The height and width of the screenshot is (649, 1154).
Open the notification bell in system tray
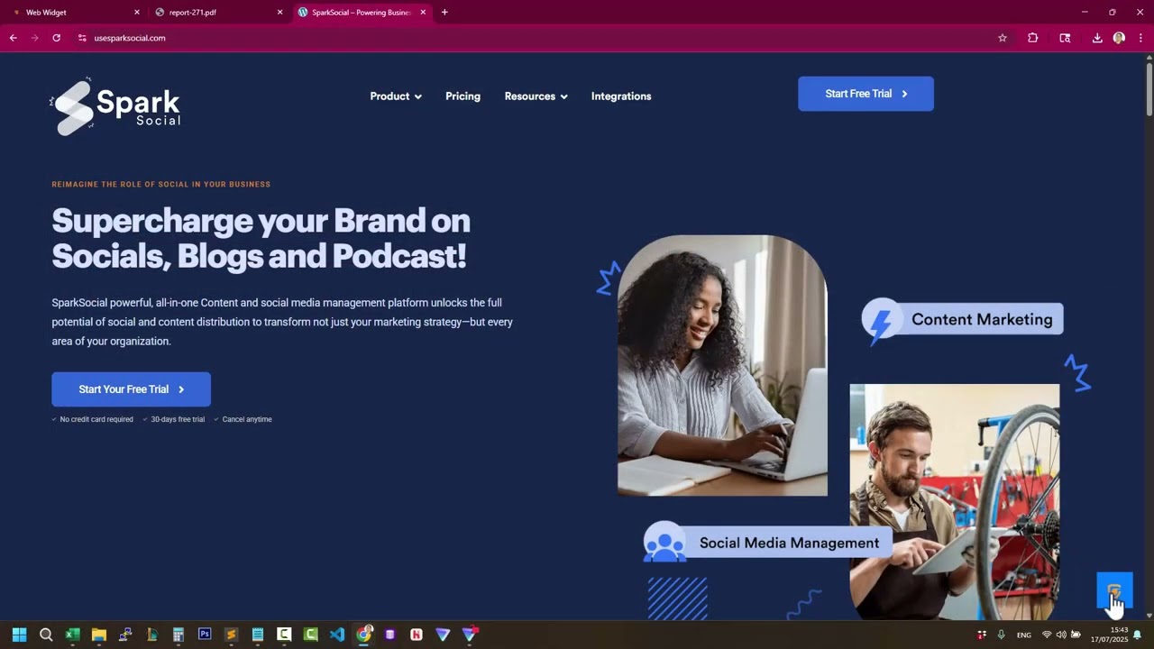click(x=1137, y=635)
